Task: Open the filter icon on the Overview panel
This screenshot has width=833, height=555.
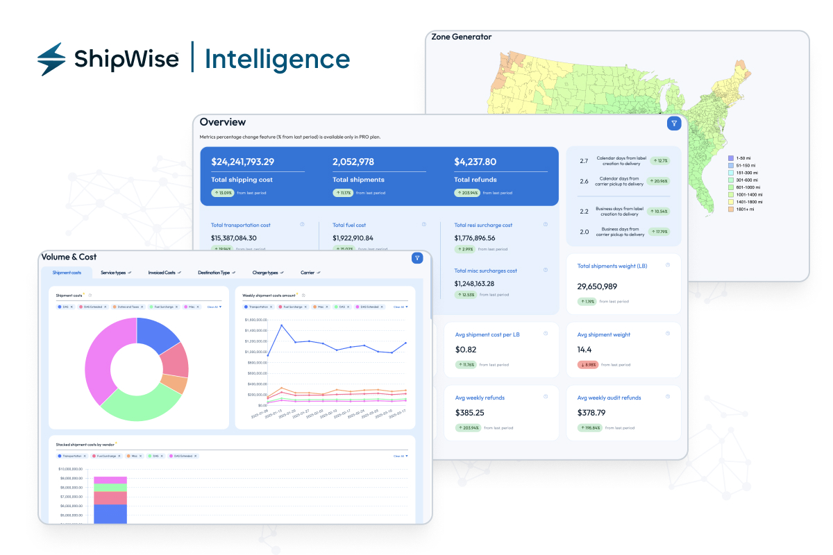Action: tap(673, 123)
